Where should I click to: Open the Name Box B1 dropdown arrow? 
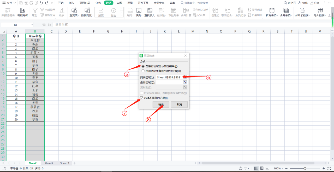pos(32,25)
